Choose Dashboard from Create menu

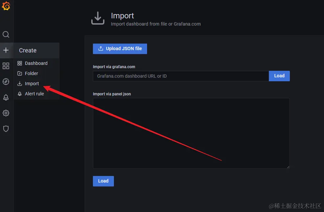(36, 63)
